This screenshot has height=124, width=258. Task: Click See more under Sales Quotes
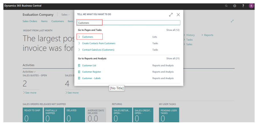tap(30, 93)
